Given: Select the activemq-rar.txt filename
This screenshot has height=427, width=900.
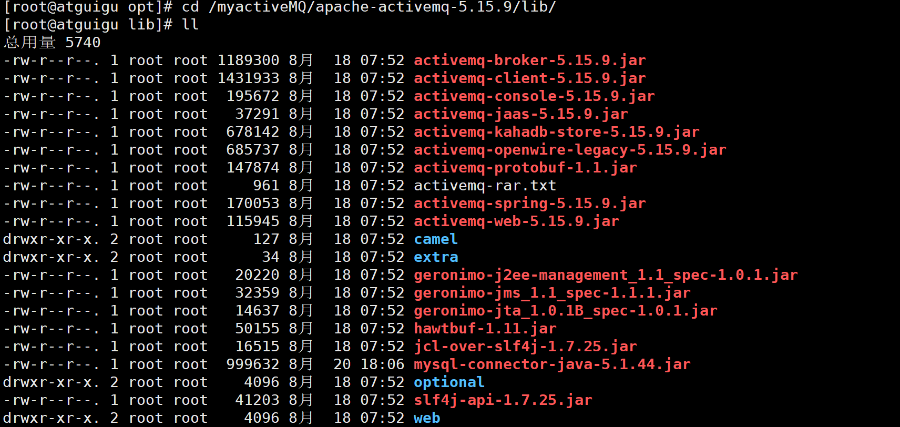Looking at the screenshot, I should point(485,186).
